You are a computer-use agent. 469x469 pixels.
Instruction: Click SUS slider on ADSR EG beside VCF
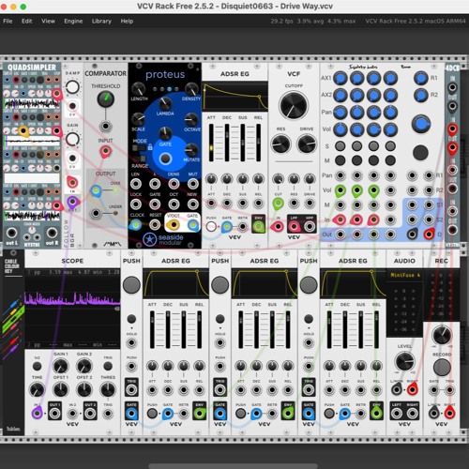pyautogui.click(x=243, y=143)
